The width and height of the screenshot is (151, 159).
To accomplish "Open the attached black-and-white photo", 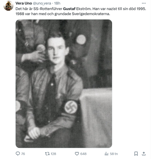I will click(64, 84).
